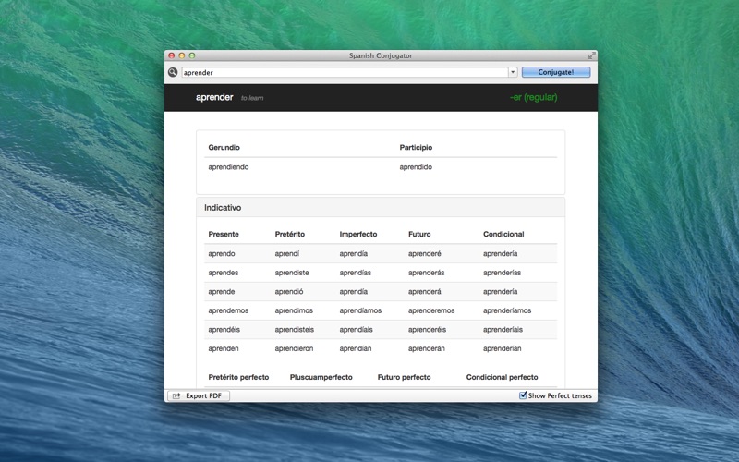Toggle the Show Perfect tenses checkbox
Viewport: 739px width, 462px height.
tap(523, 395)
